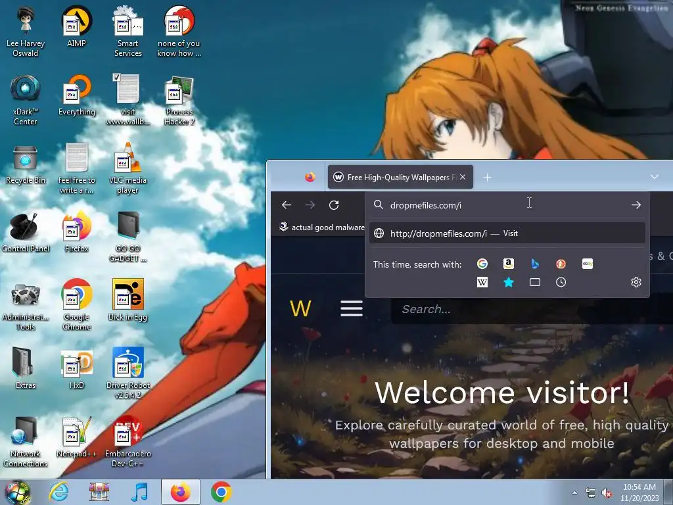673x505 pixels.
Task: Launch Notepad++ desktop shortcut
Action: [76, 437]
